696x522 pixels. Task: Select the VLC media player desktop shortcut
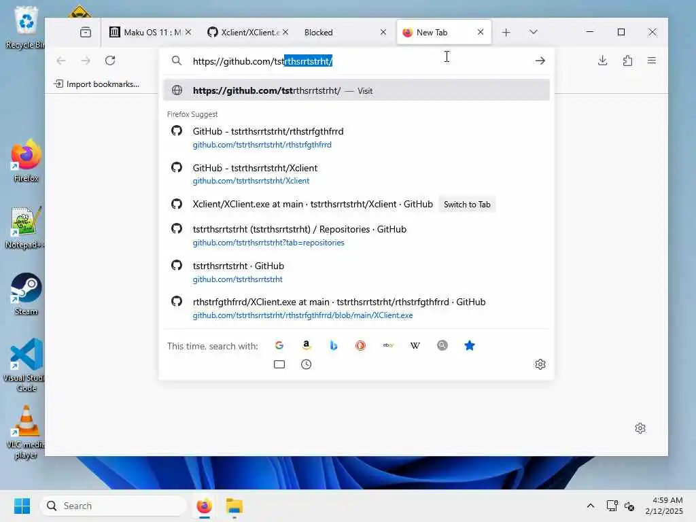click(x=26, y=432)
